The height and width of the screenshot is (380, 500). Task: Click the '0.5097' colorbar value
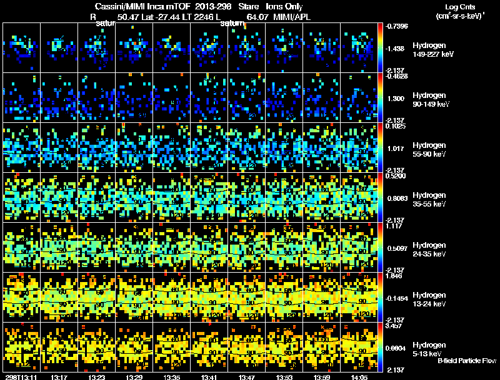[x=397, y=248]
